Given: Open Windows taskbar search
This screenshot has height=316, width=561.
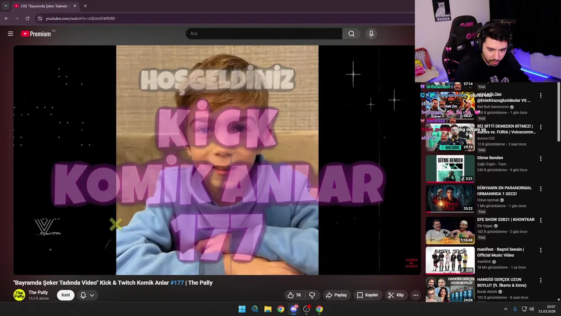Looking at the screenshot, I should tap(255, 309).
